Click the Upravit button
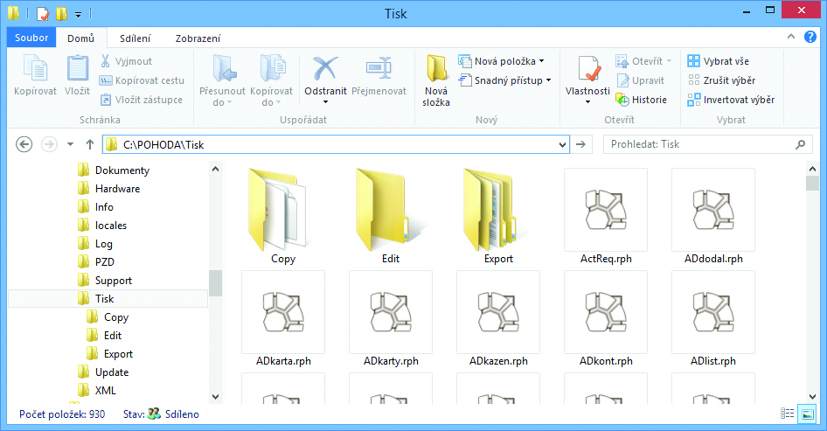This screenshot has height=431, width=827. [640, 80]
